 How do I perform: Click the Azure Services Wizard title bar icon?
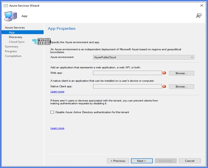click(6, 6)
